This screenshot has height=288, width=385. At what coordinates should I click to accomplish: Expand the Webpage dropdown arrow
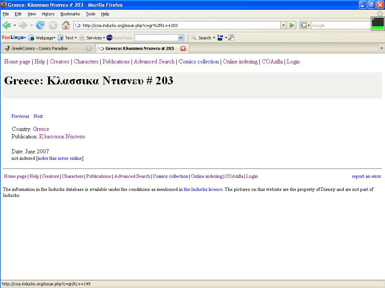click(x=54, y=38)
